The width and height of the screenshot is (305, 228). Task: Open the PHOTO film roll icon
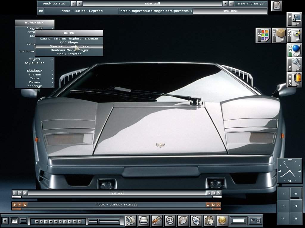(294, 80)
